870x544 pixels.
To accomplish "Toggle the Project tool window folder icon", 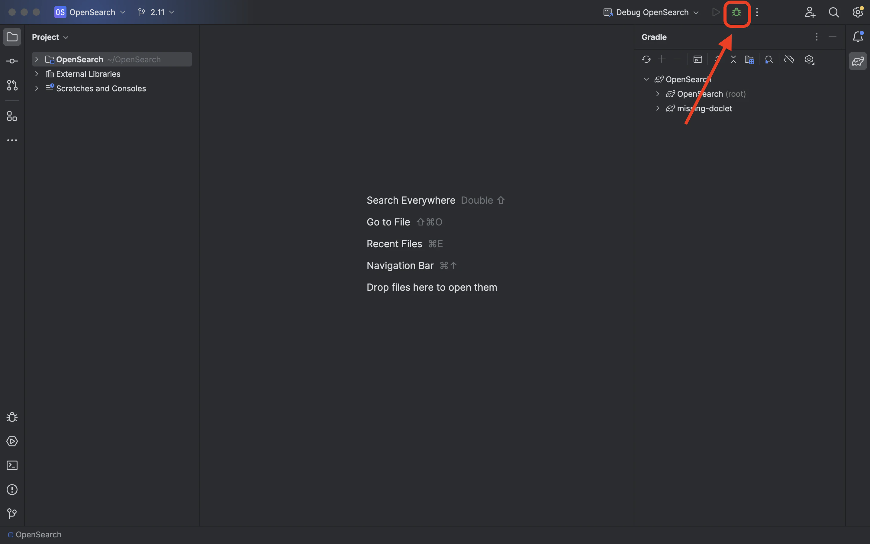I will (x=12, y=37).
